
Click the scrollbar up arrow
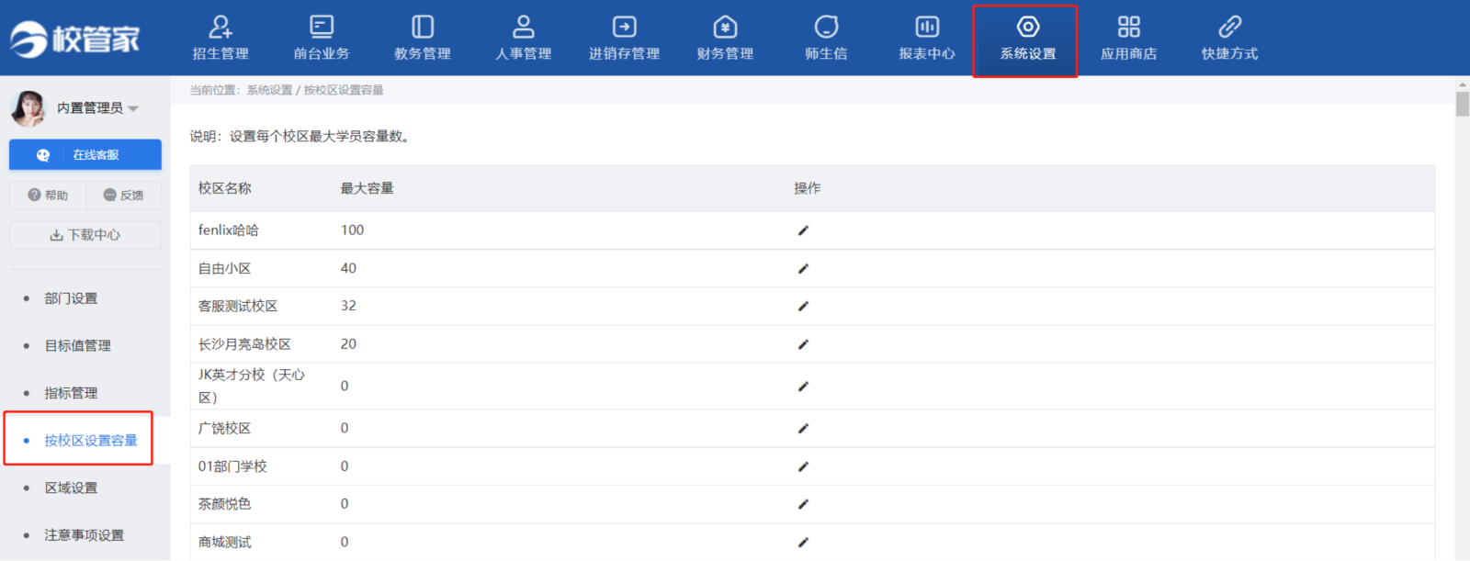(x=1463, y=84)
